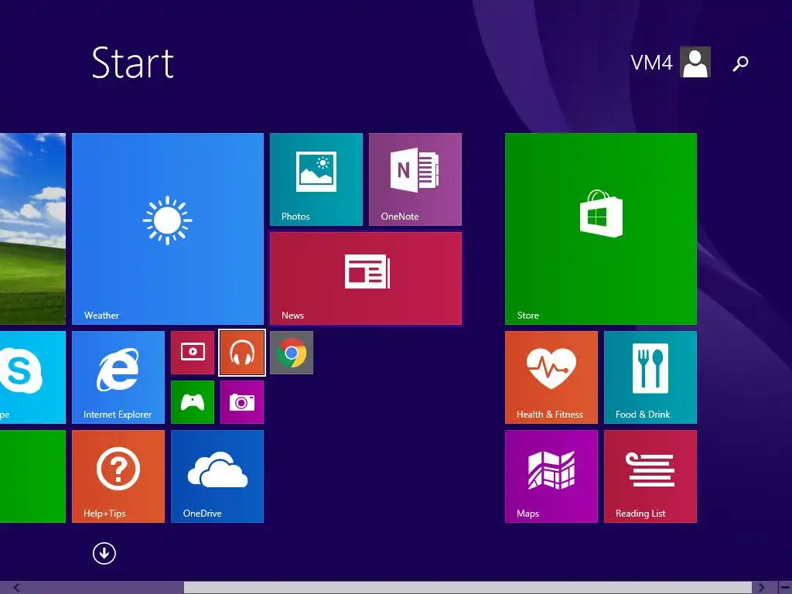792x594 pixels.
Task: Click the VM4 user account picture
Action: 695,62
